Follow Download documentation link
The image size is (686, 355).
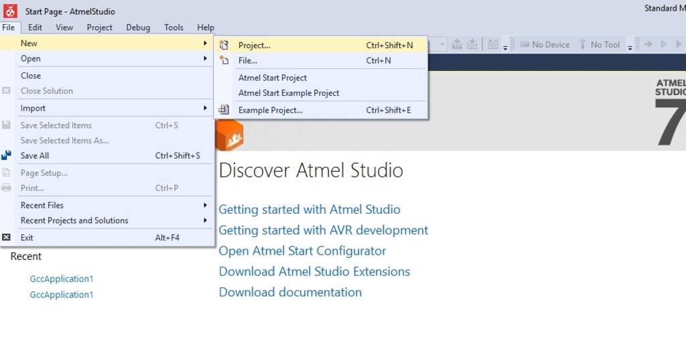click(290, 292)
